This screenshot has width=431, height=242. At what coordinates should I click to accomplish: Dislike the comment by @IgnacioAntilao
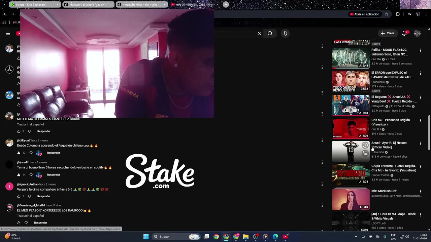[x=29, y=196]
